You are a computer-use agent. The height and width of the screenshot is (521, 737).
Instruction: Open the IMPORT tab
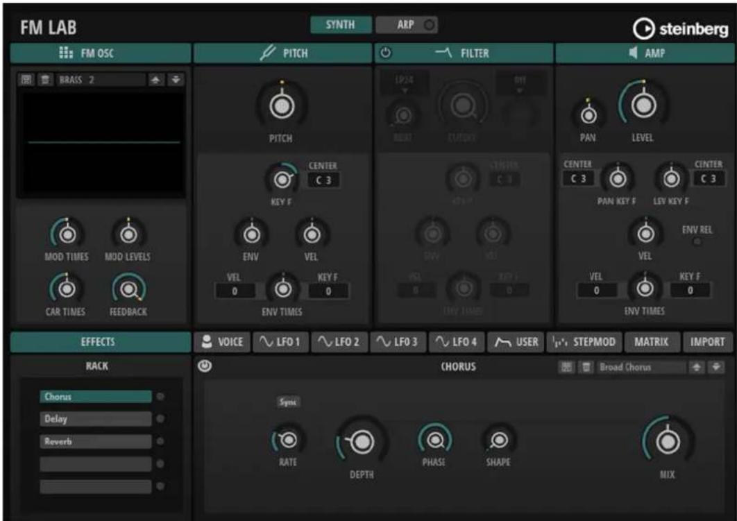pyautogui.click(x=707, y=341)
